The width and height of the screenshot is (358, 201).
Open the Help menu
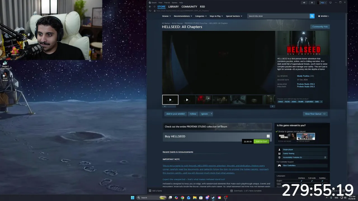pyautogui.click(x=181, y=3)
